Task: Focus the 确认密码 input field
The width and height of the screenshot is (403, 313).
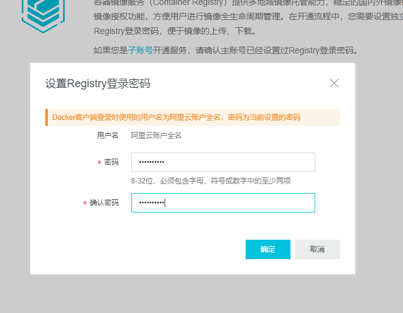Action: pos(223,203)
